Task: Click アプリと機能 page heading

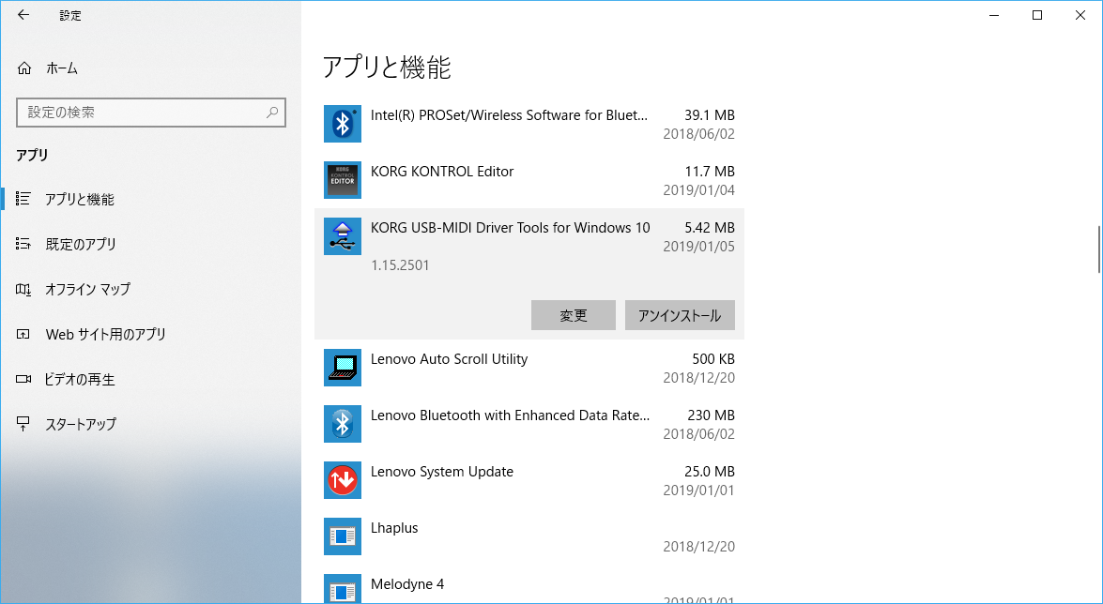Action: (386, 68)
